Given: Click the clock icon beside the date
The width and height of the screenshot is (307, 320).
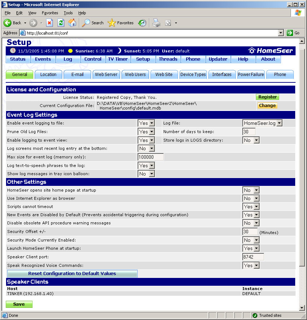Looking at the screenshot, I should tap(13, 51).
